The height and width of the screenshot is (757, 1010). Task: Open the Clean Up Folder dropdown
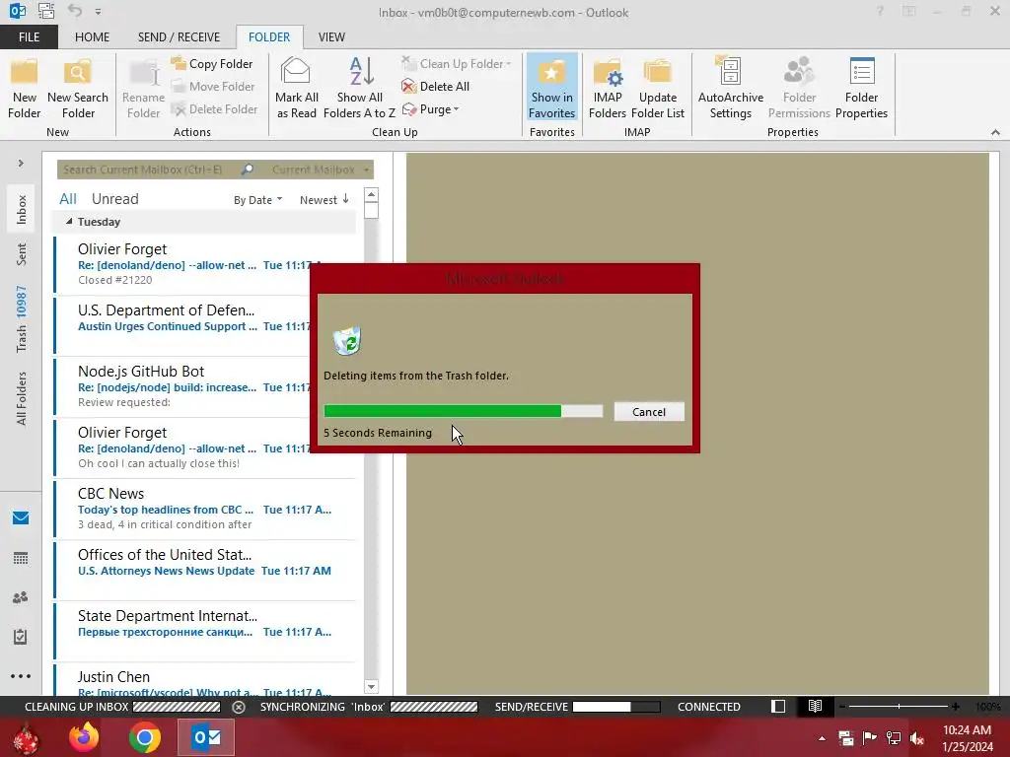(x=456, y=64)
